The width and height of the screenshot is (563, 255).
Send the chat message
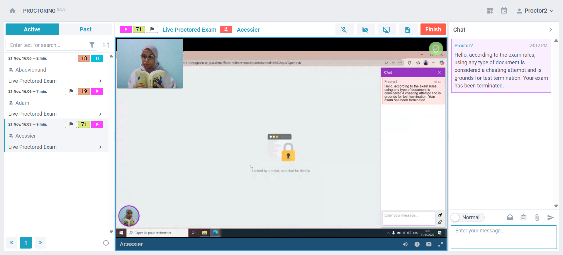click(x=550, y=217)
